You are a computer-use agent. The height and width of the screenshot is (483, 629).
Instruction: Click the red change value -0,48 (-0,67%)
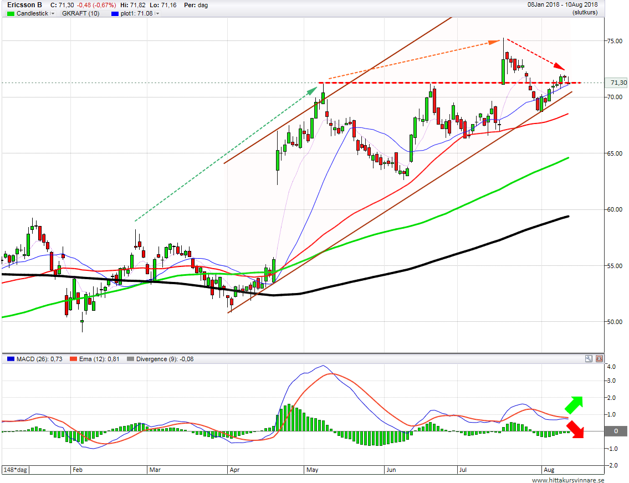(x=96, y=5)
